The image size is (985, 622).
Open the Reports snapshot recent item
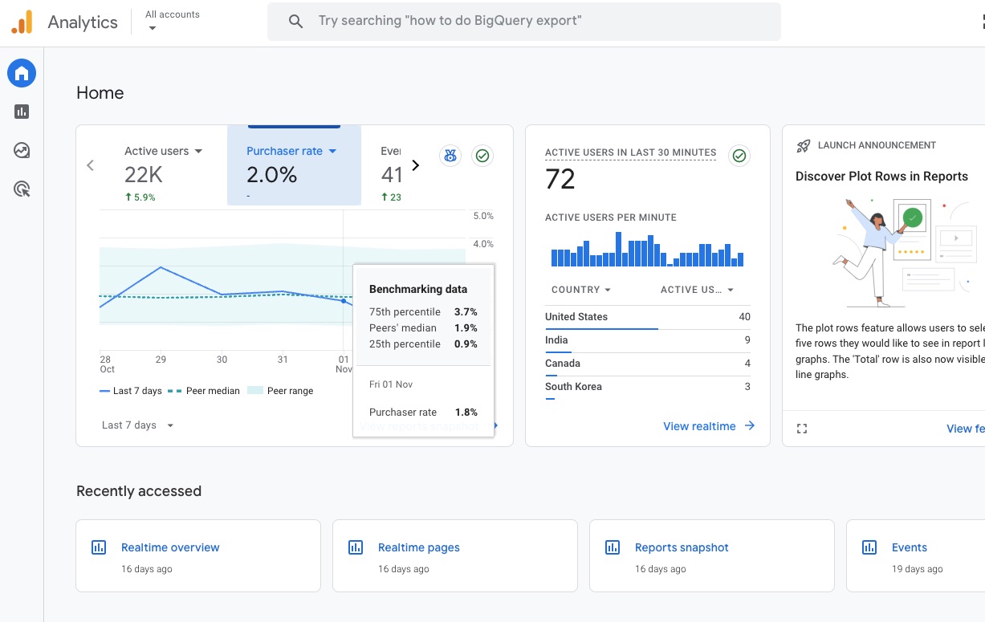pos(712,555)
